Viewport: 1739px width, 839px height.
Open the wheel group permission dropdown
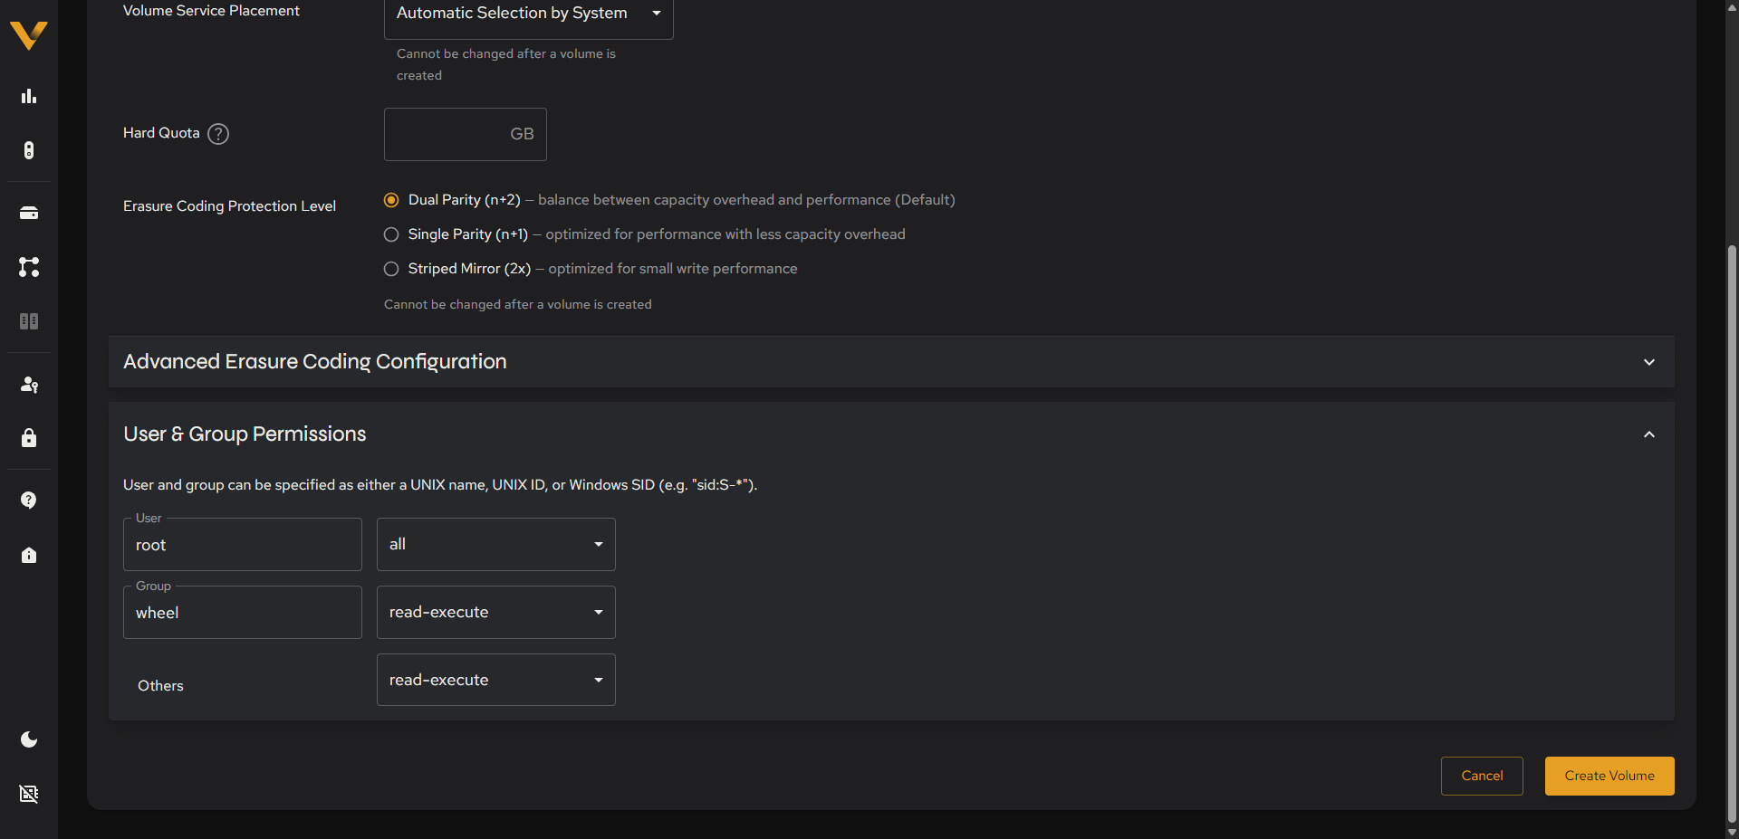[x=496, y=612]
